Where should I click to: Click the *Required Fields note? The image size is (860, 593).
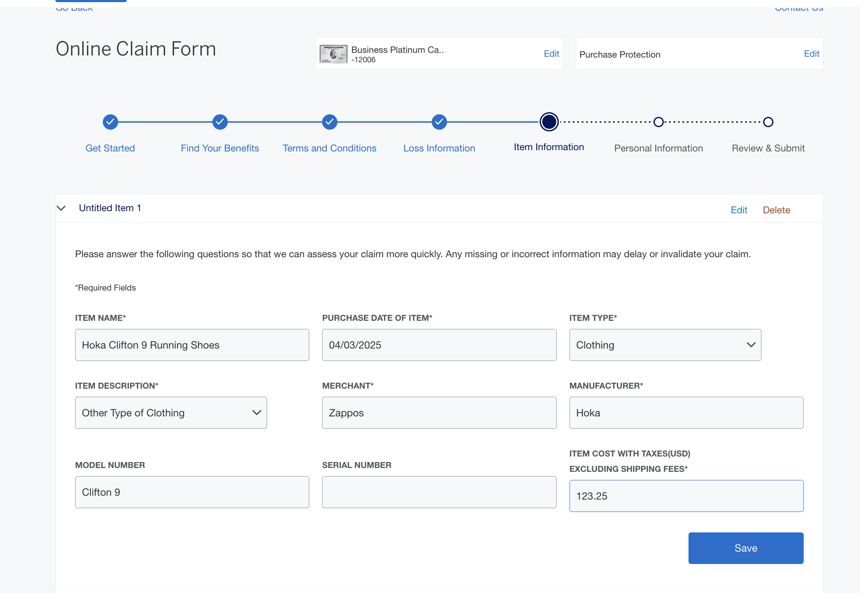[105, 288]
